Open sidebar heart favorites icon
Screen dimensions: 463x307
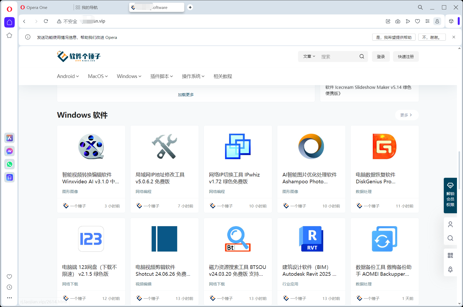click(9, 277)
